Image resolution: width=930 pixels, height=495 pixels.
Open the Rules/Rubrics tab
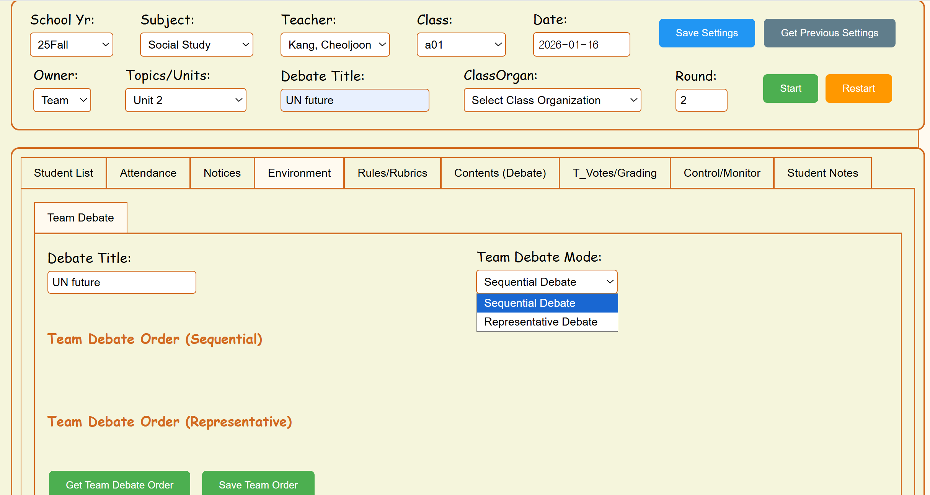point(392,173)
